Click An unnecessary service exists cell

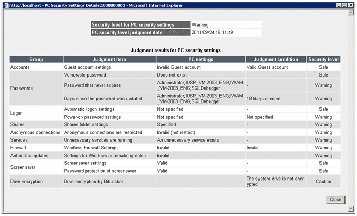(201, 140)
